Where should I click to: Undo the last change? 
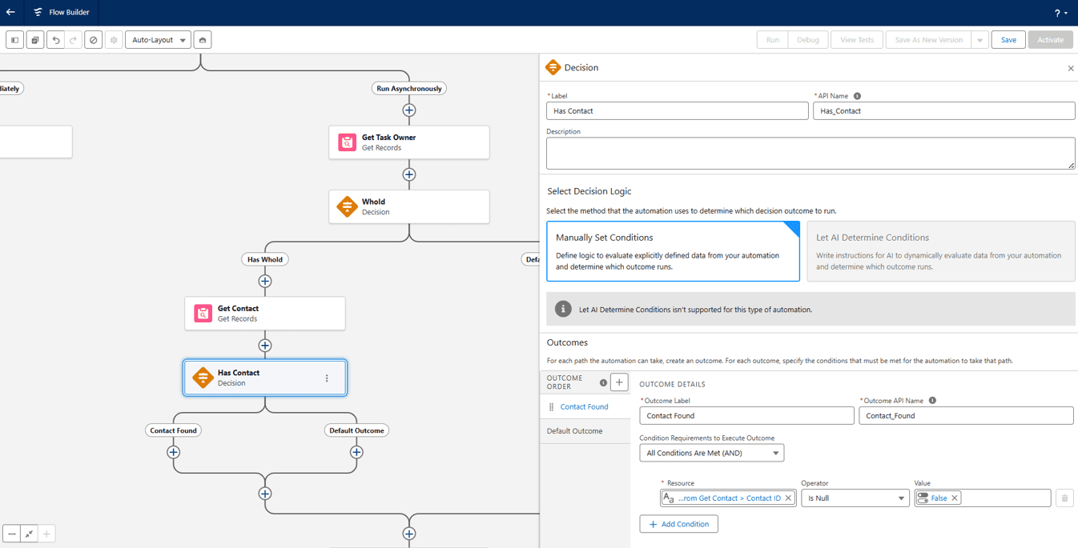tap(56, 40)
